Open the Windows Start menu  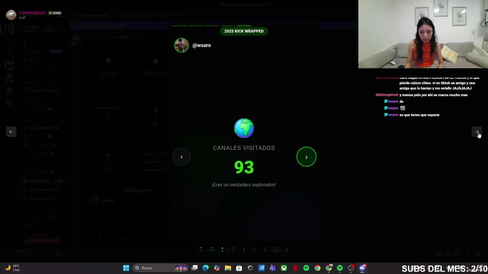point(126,268)
